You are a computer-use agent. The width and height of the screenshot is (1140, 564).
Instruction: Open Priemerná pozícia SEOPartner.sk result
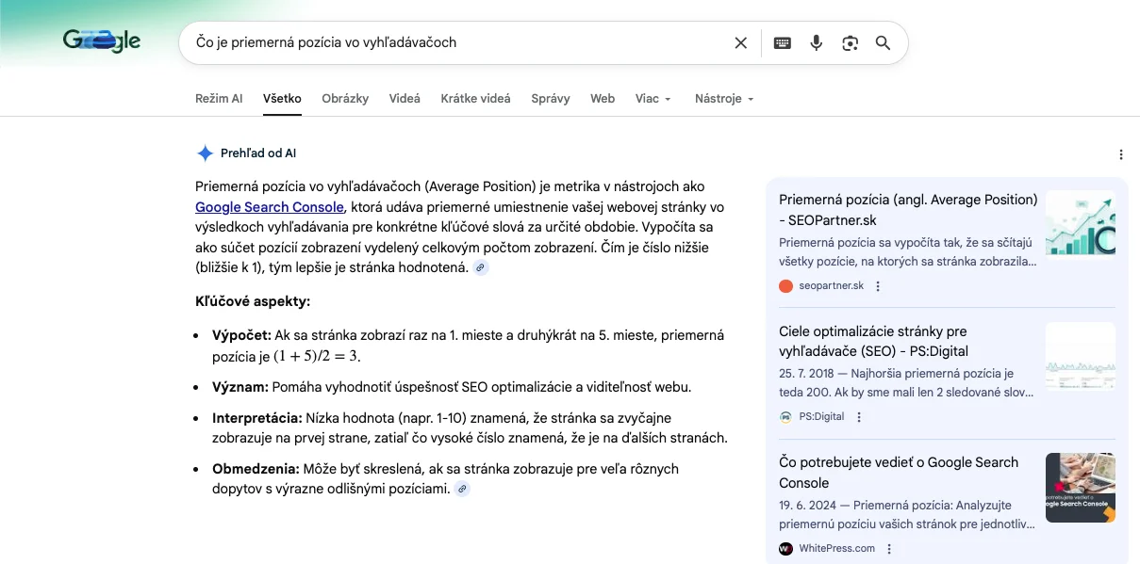(x=907, y=209)
